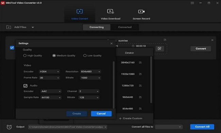Remove the sunrise file with X
This screenshot has height=133, width=221.
click(212, 40)
